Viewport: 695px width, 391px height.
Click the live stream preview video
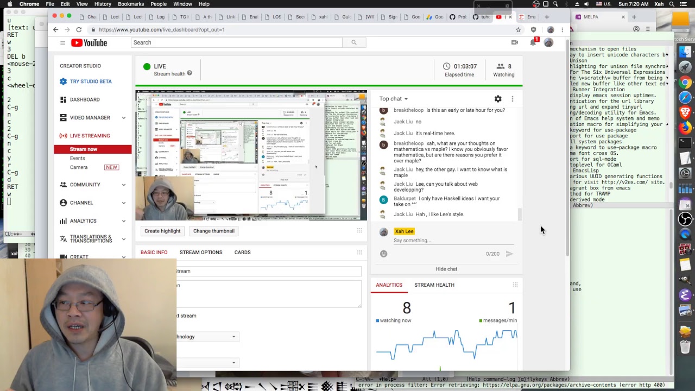point(251,155)
